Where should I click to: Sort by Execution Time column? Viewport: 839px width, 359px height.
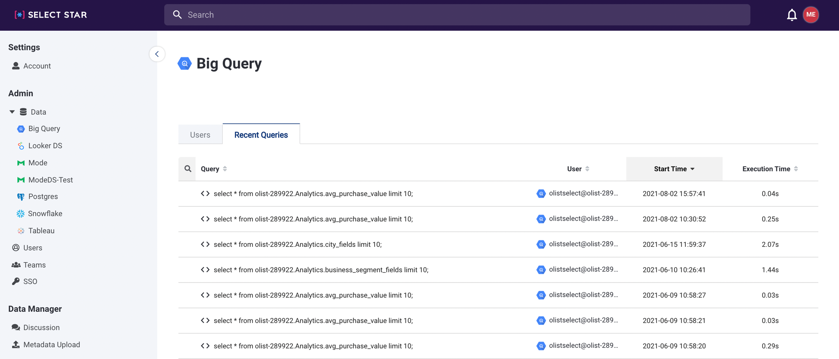point(770,169)
